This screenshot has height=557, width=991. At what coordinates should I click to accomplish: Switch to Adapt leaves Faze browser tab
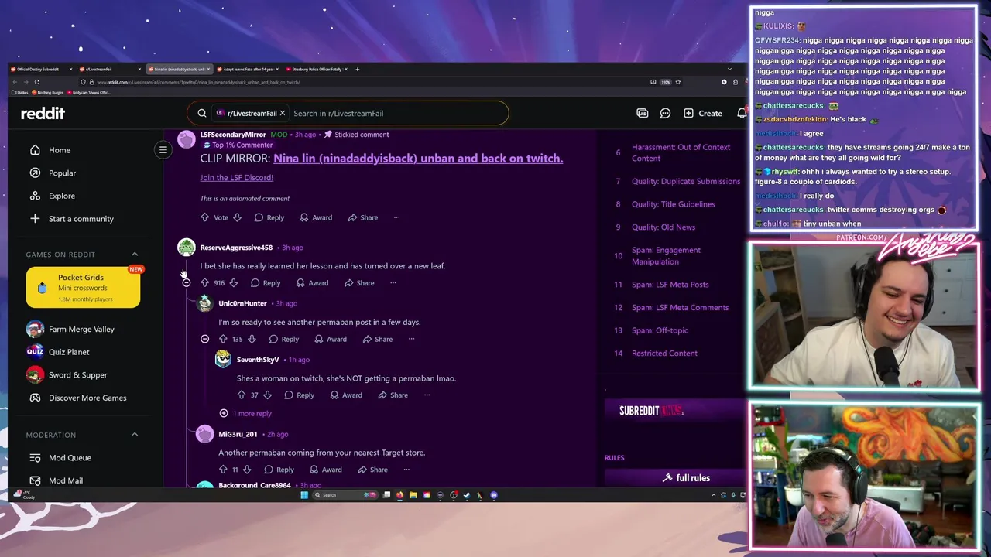pos(249,69)
